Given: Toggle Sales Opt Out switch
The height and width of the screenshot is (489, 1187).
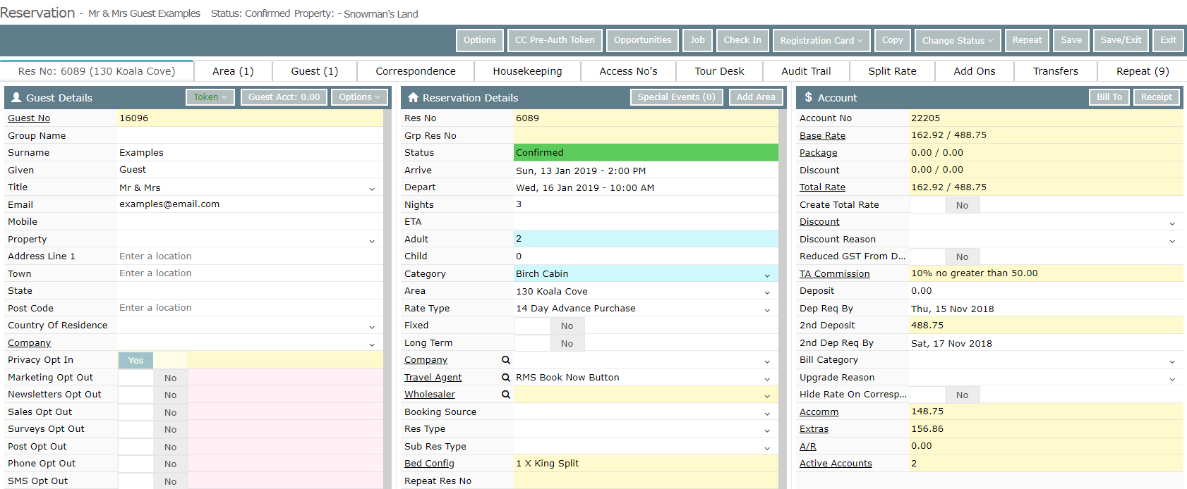Looking at the screenshot, I should coord(153,412).
